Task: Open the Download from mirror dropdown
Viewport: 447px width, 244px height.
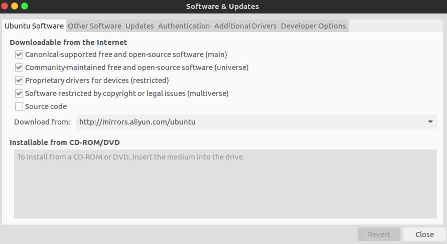Action: point(256,122)
